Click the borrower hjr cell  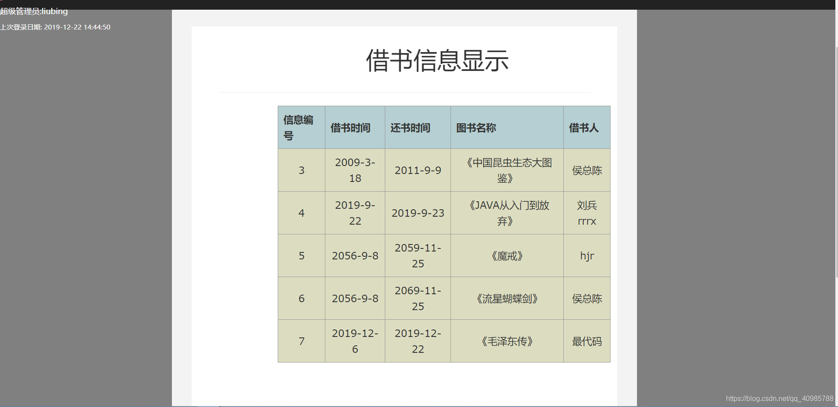coord(587,255)
